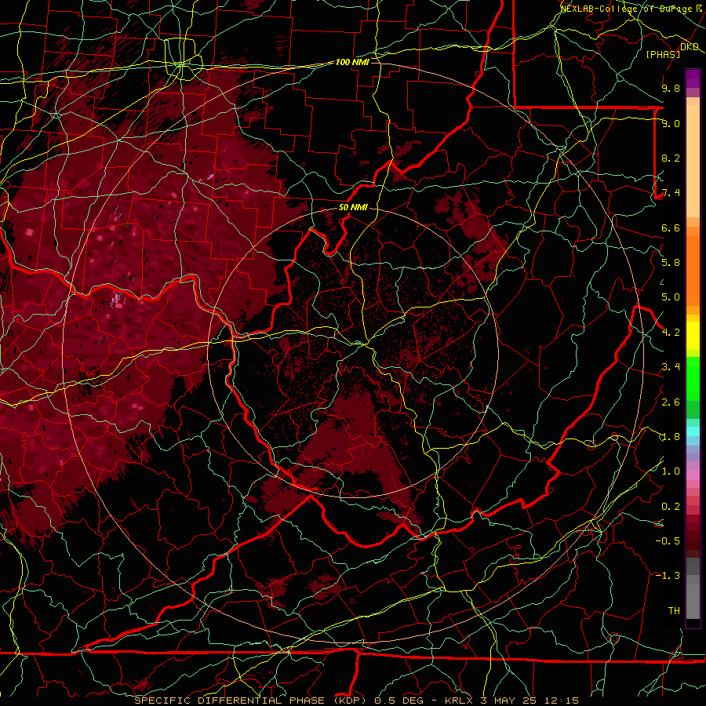The image size is (706, 706).
Task: Click the 9.8 value on the color scale
Action: [671, 88]
